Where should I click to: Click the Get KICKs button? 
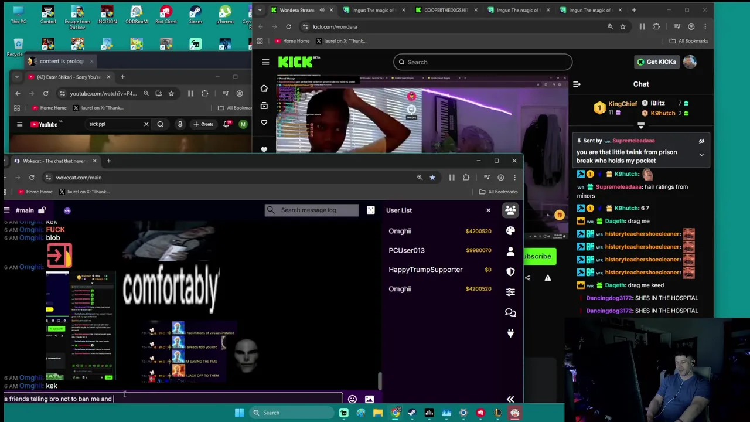point(657,62)
